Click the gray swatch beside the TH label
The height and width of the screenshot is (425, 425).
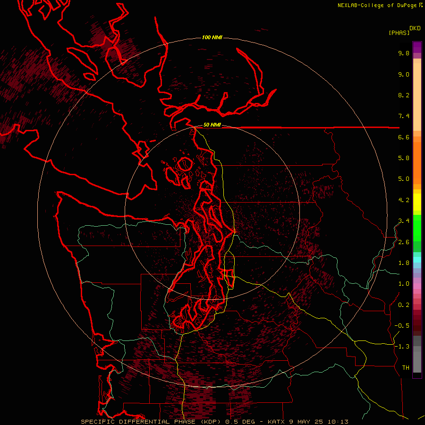tap(417, 363)
